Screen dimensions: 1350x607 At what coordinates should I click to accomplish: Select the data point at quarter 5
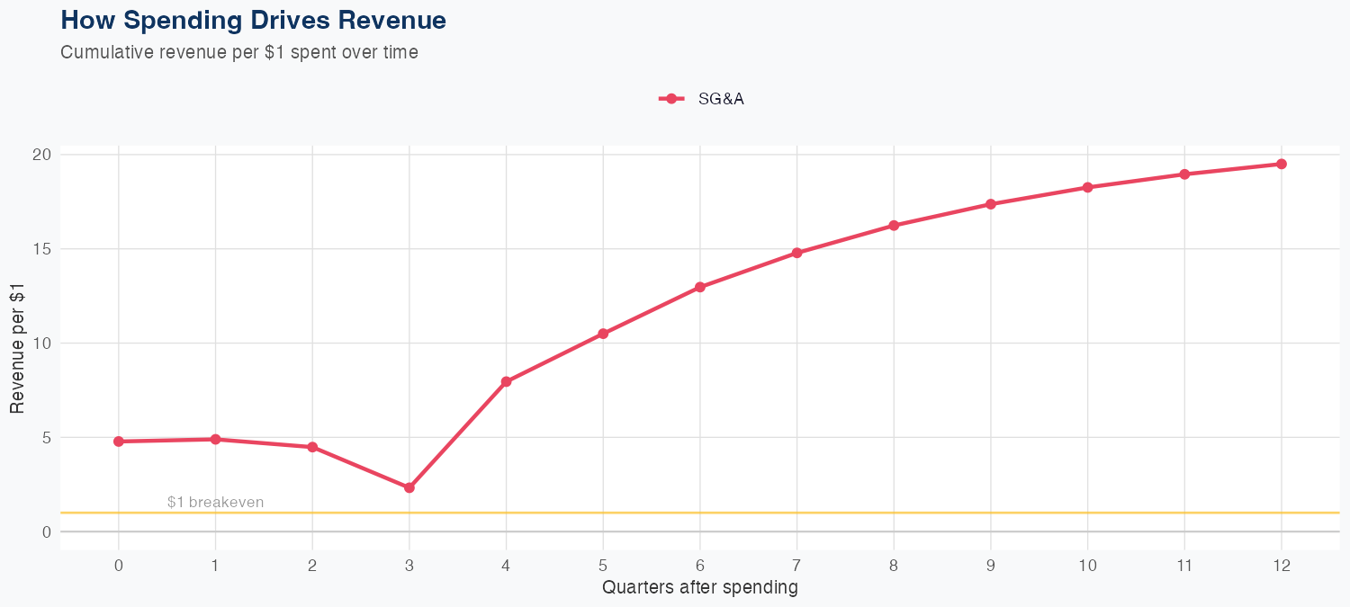(x=603, y=334)
